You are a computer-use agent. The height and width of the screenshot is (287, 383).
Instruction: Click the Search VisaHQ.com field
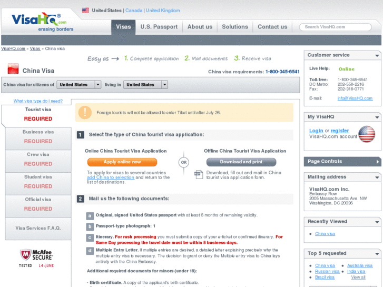click(336, 27)
